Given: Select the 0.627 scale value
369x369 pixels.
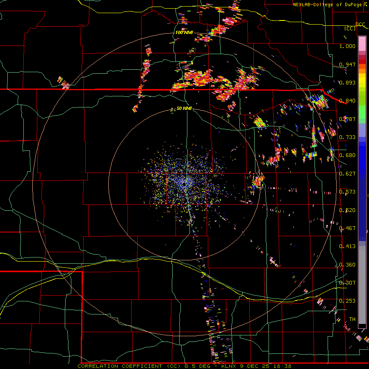Looking at the screenshot, I should pos(347,174).
